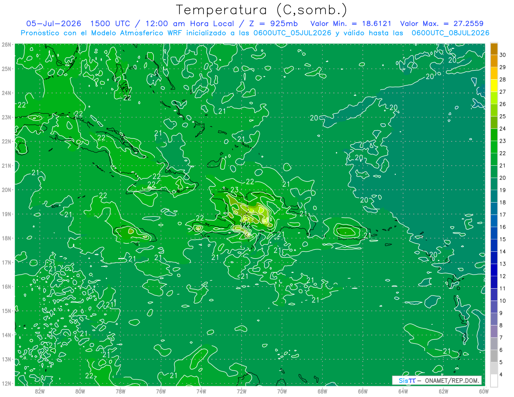This screenshot has height=397, width=514.
Task: Click longitude label "82W"
Action: tap(39, 391)
